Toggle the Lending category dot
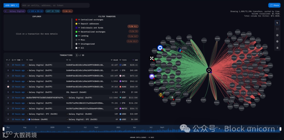Screen dimensions: 284x140 (x=77, y=36)
